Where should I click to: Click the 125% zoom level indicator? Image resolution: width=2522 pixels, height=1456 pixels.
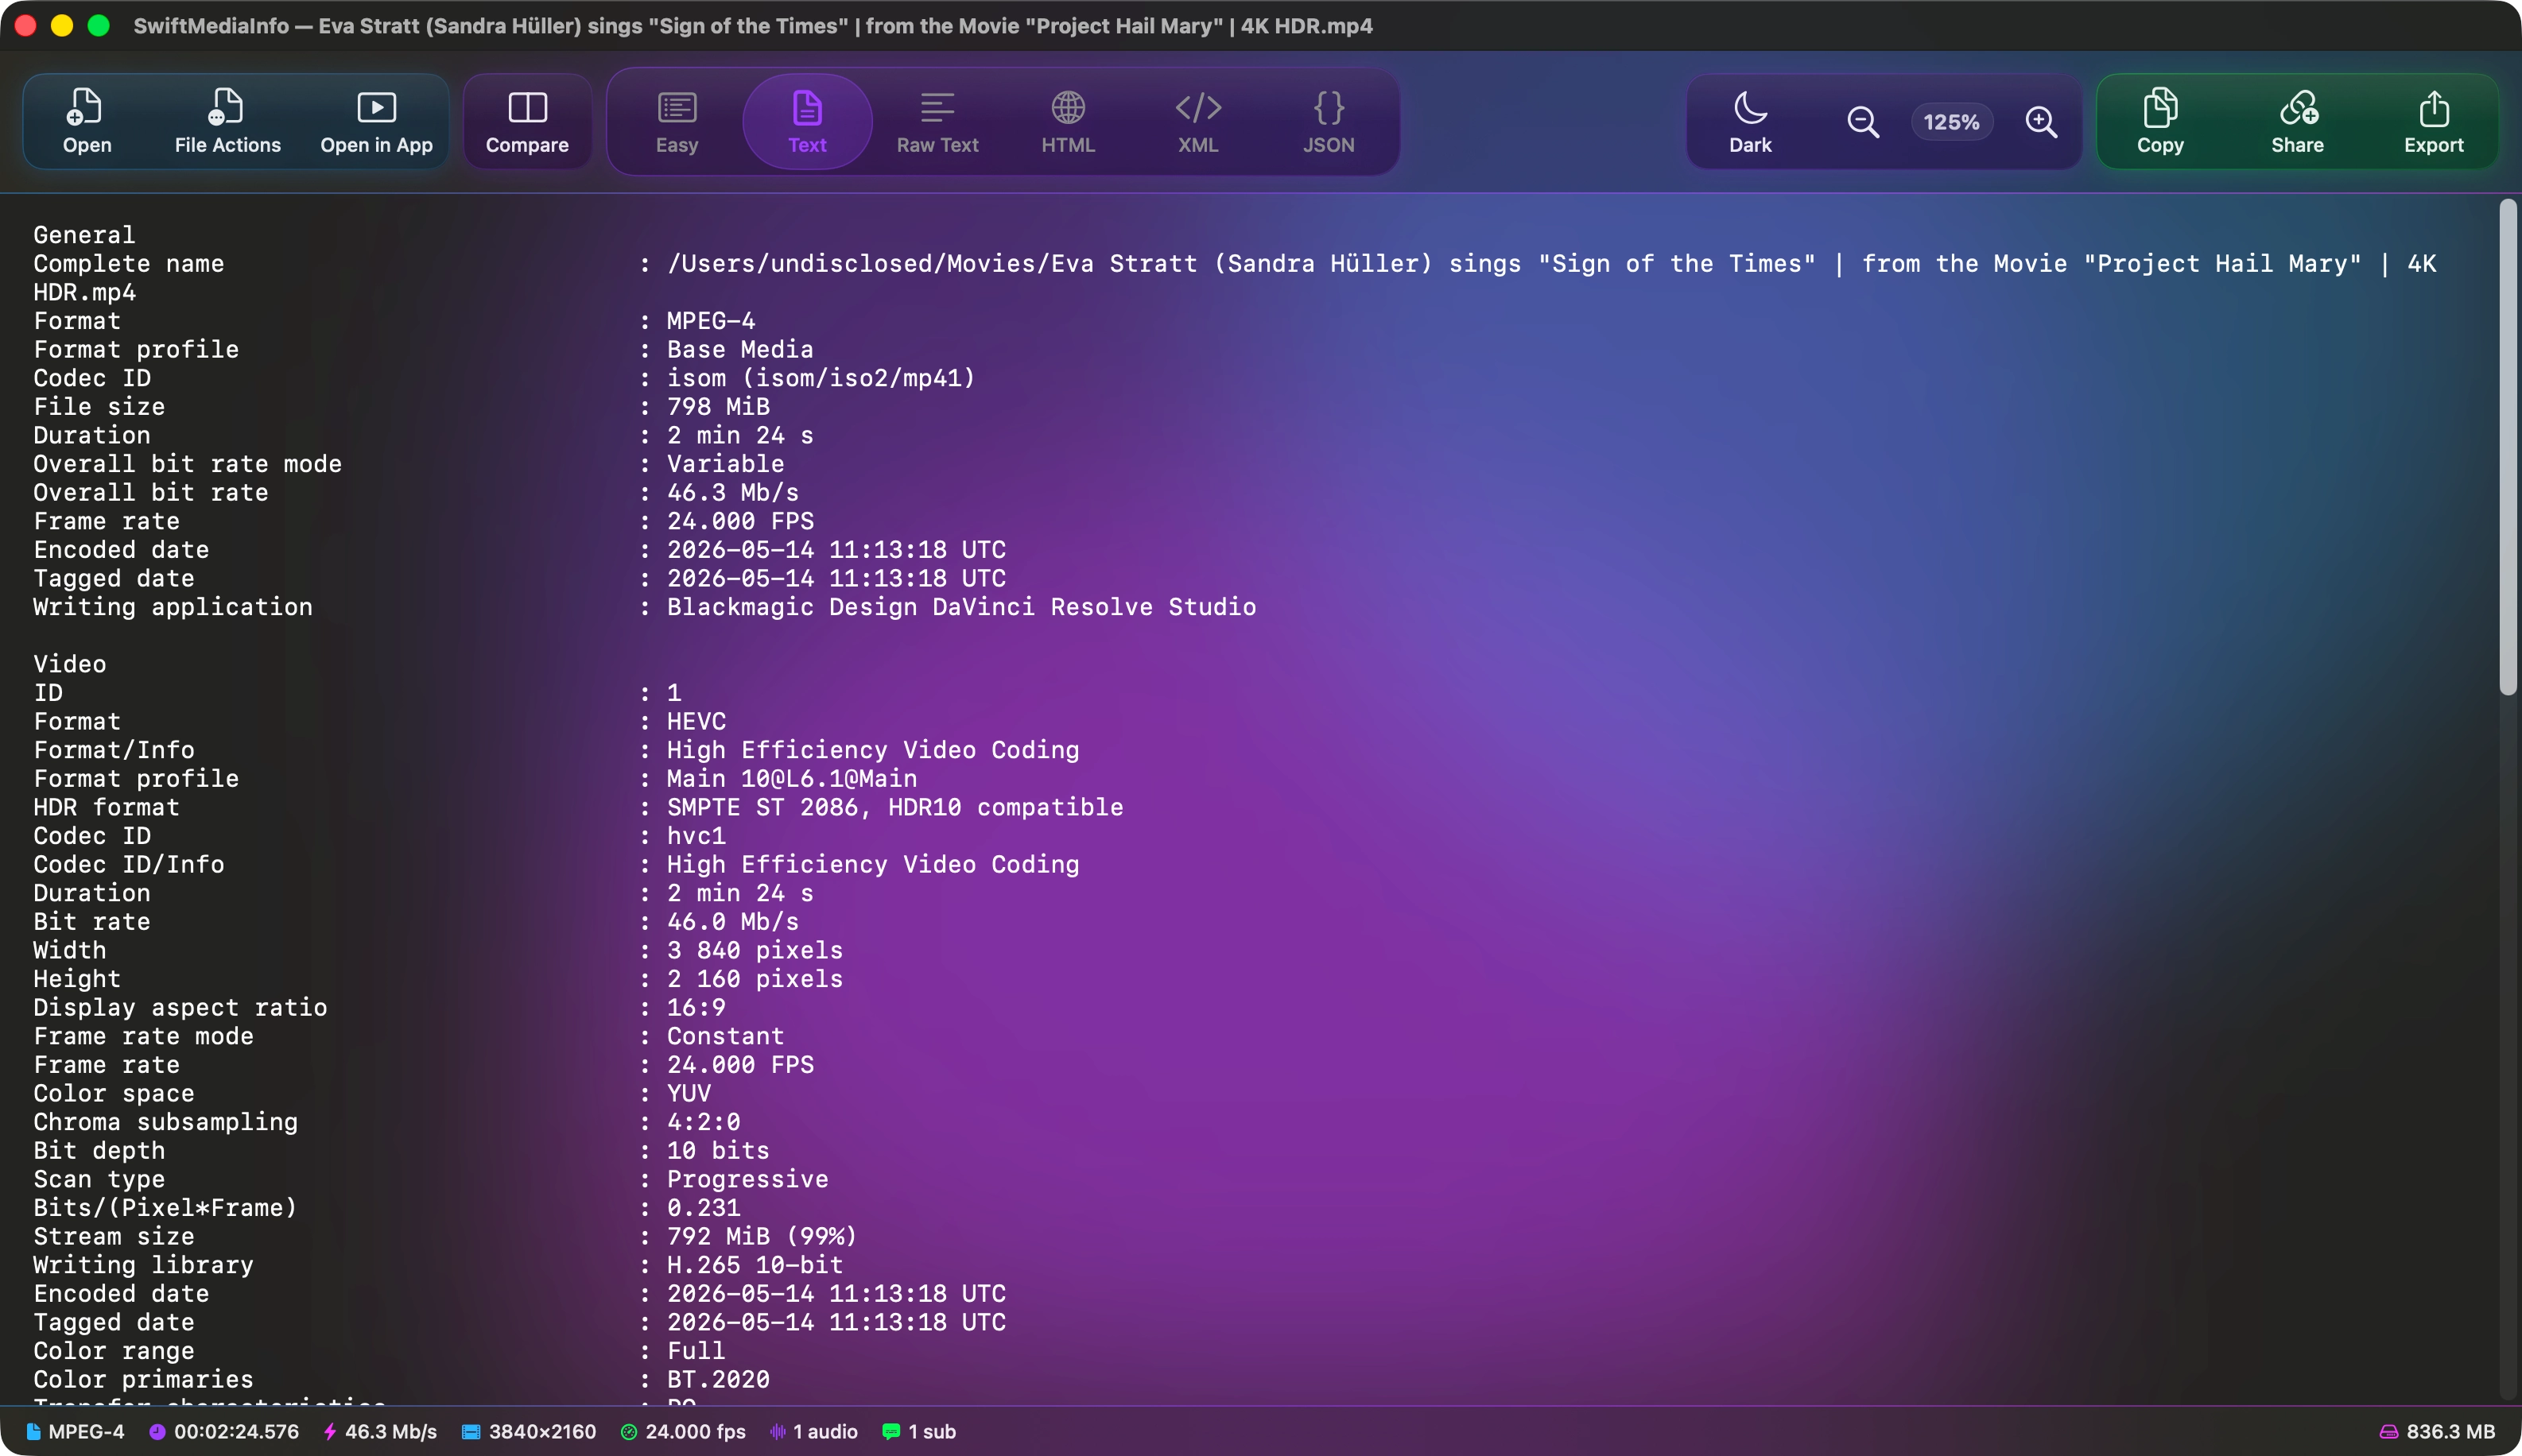(1952, 122)
